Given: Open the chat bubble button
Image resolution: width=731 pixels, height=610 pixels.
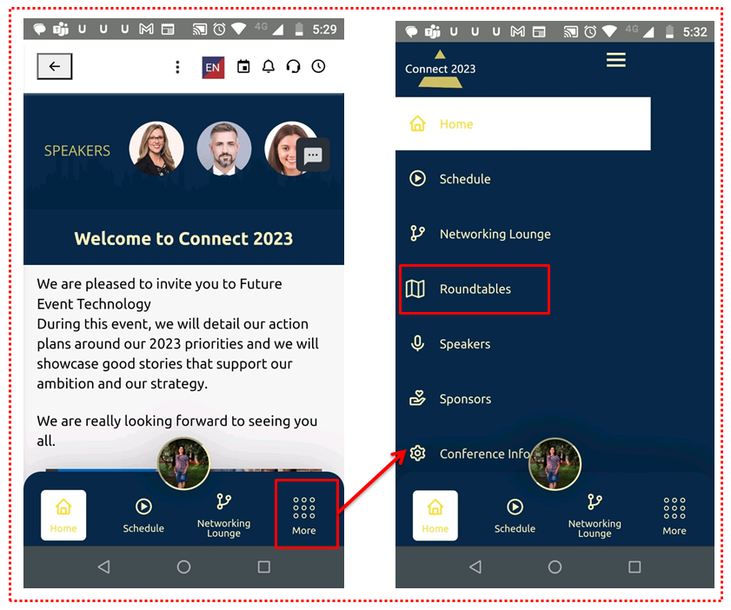Looking at the screenshot, I should point(313,156).
